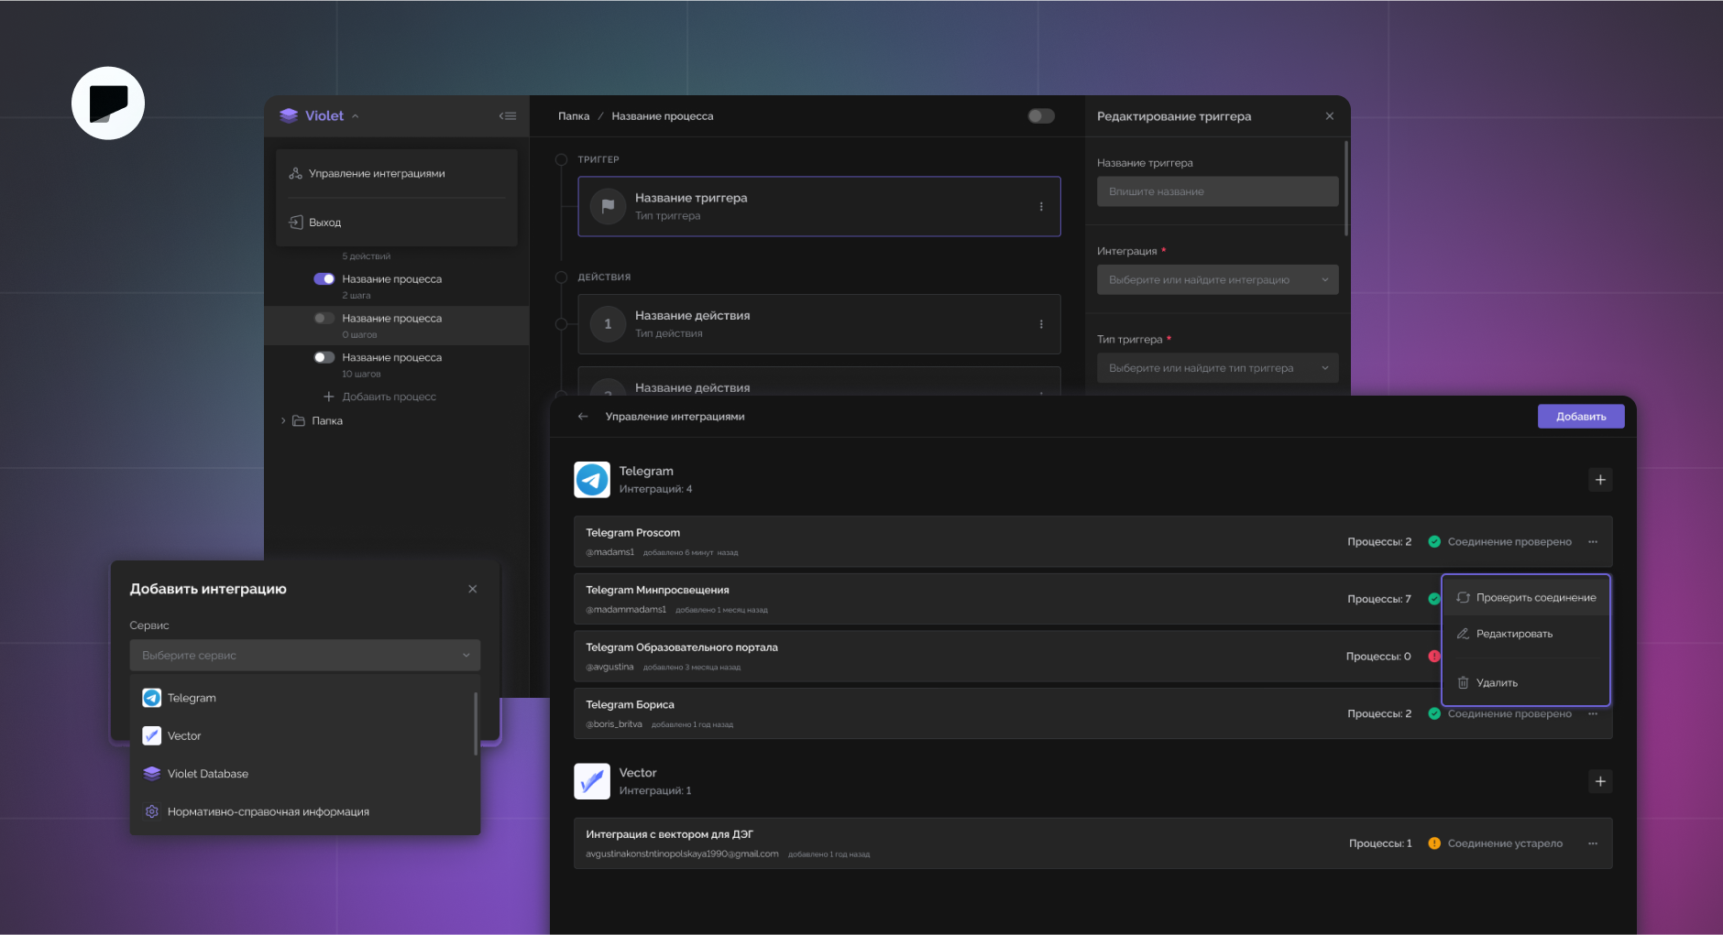The width and height of the screenshot is (1723, 935).
Task: Click green check status icon of Telegram Proscom
Action: (x=1434, y=542)
